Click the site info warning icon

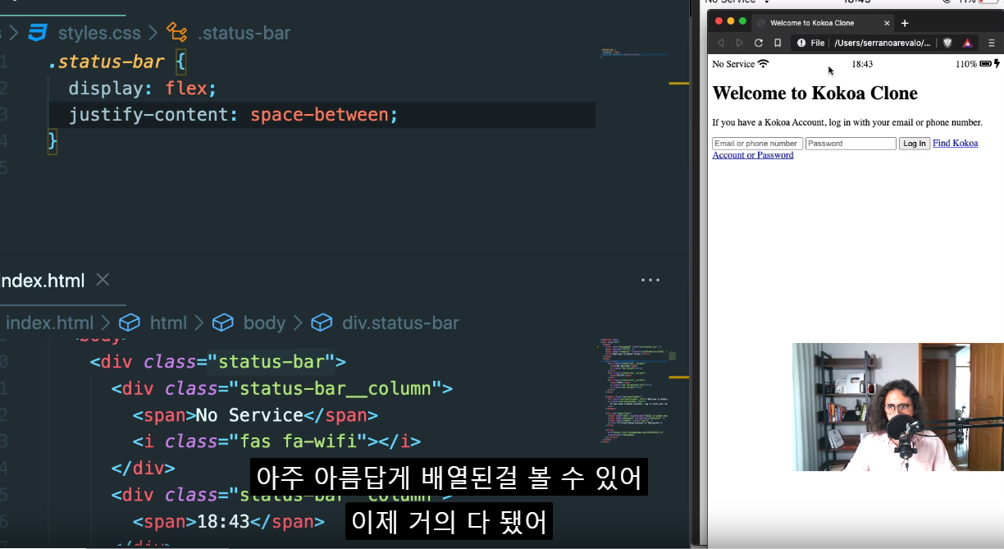(801, 43)
